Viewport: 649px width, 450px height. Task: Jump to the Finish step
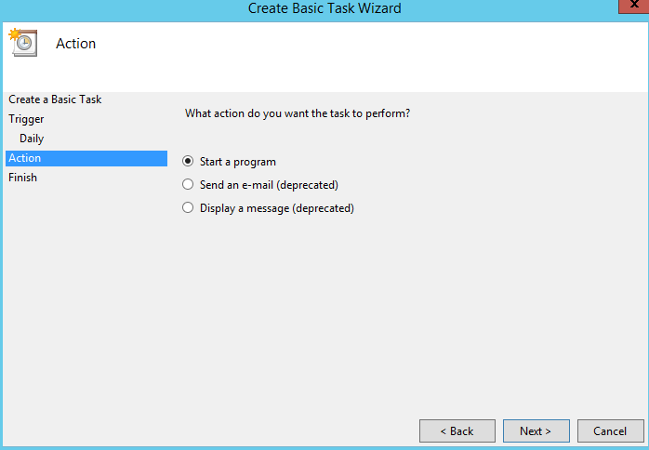coord(23,178)
